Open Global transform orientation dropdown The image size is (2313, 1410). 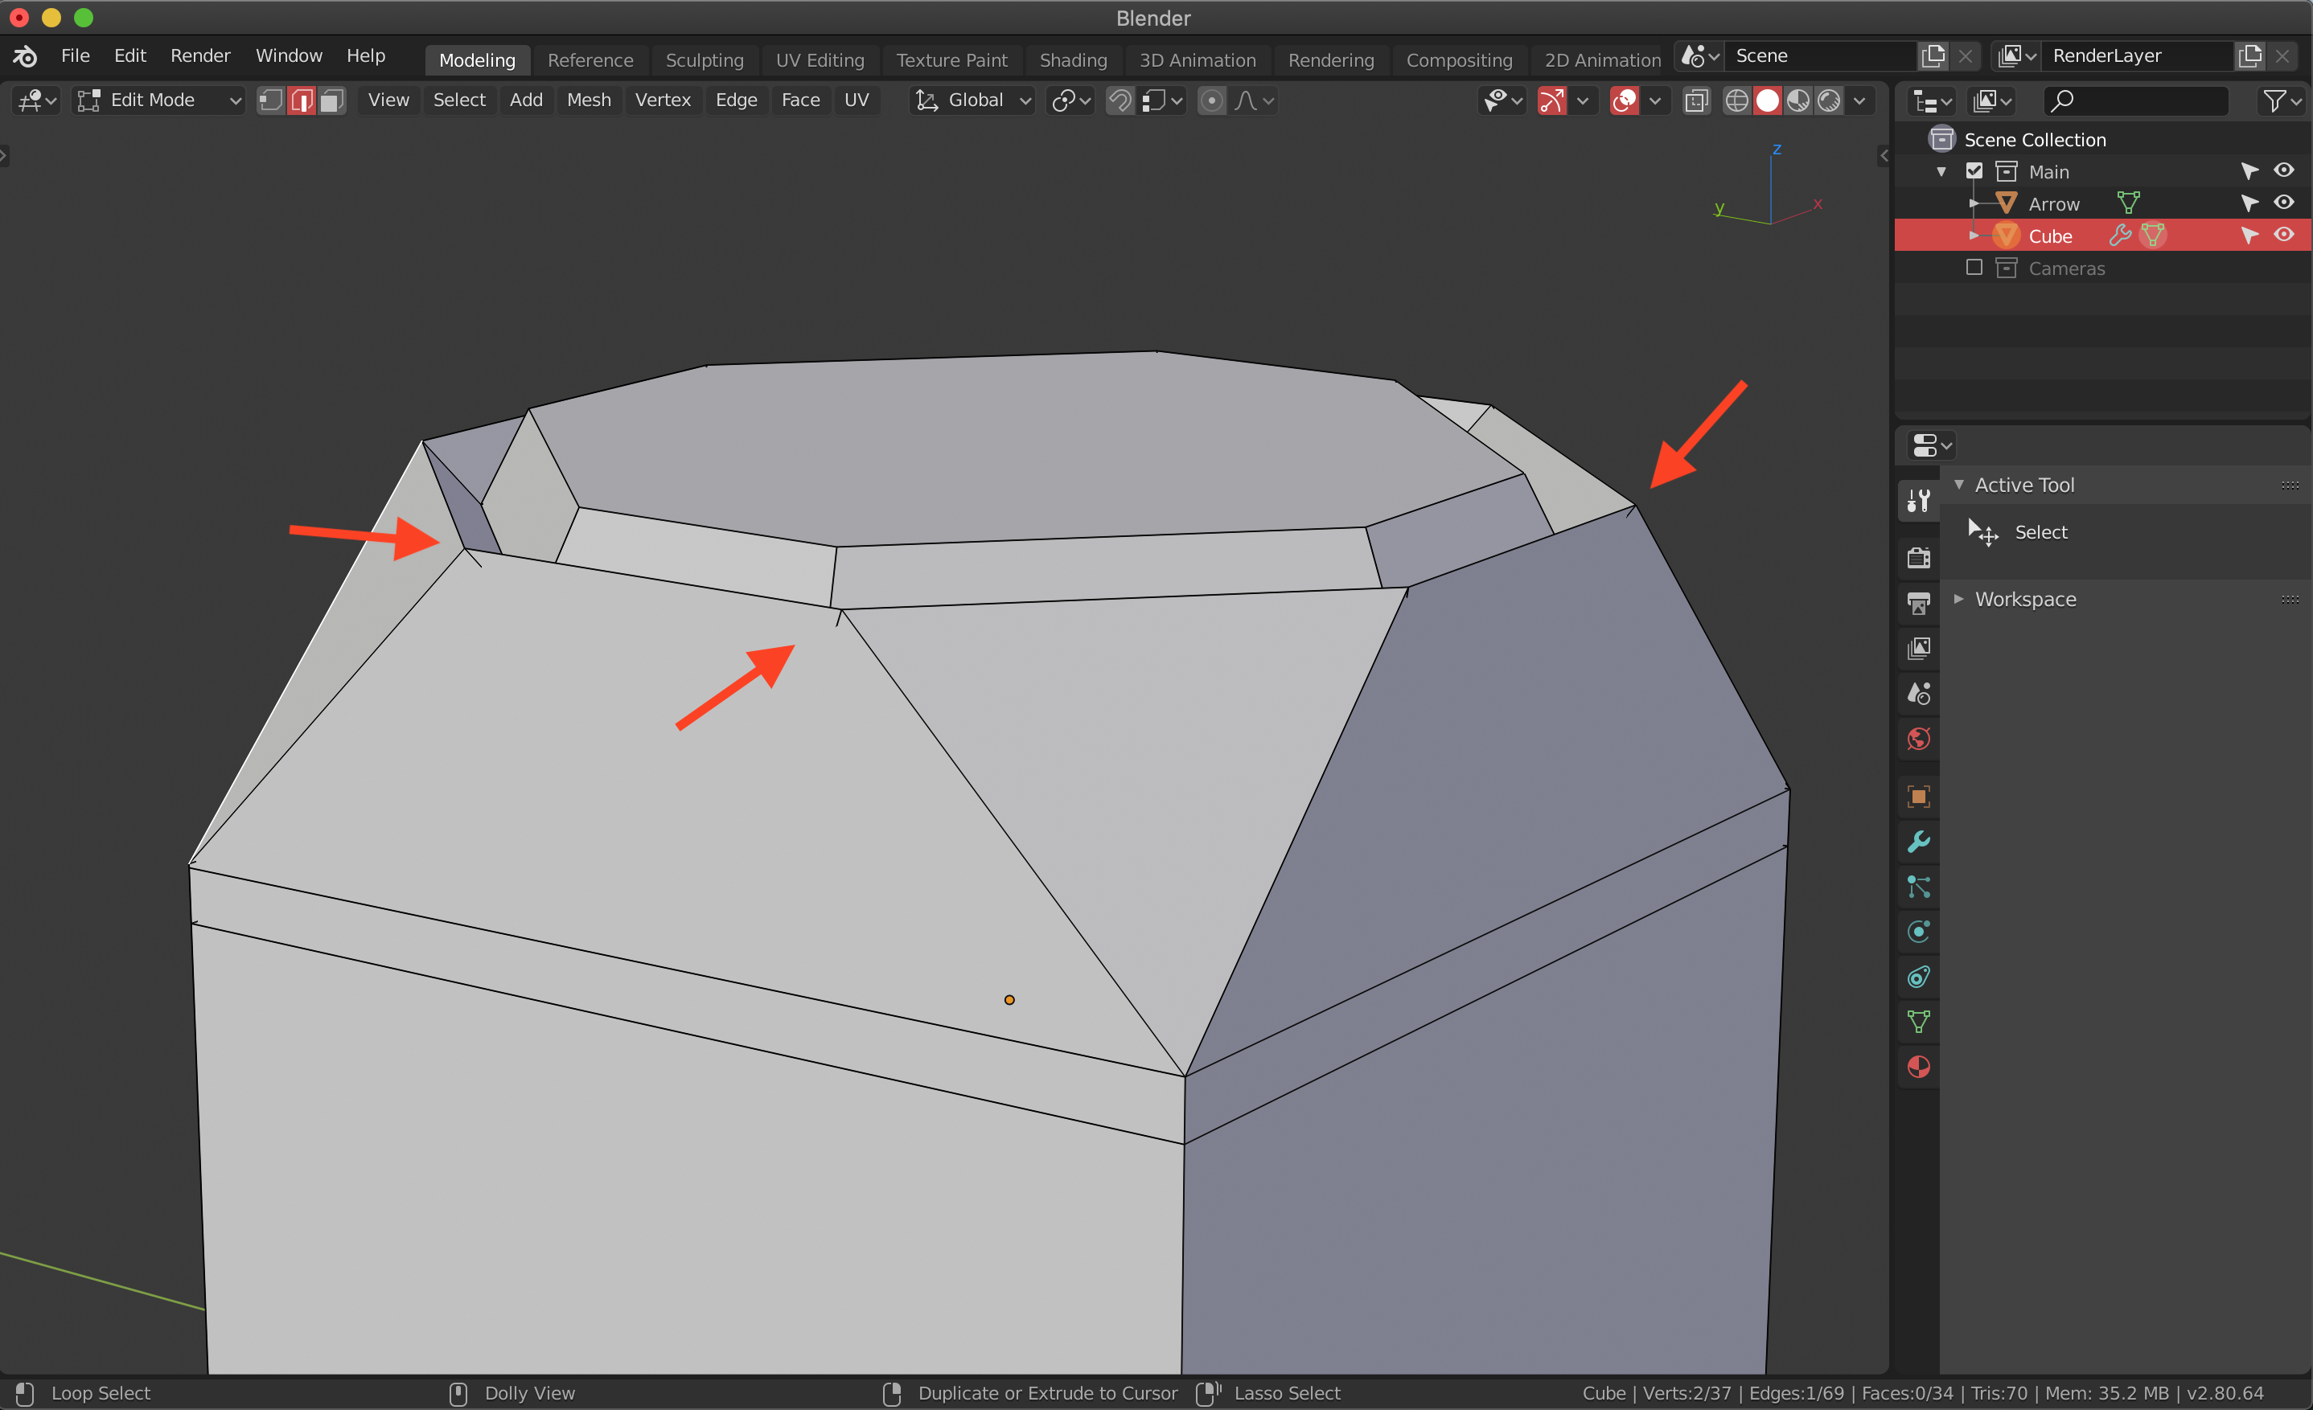pyautogui.click(x=972, y=100)
